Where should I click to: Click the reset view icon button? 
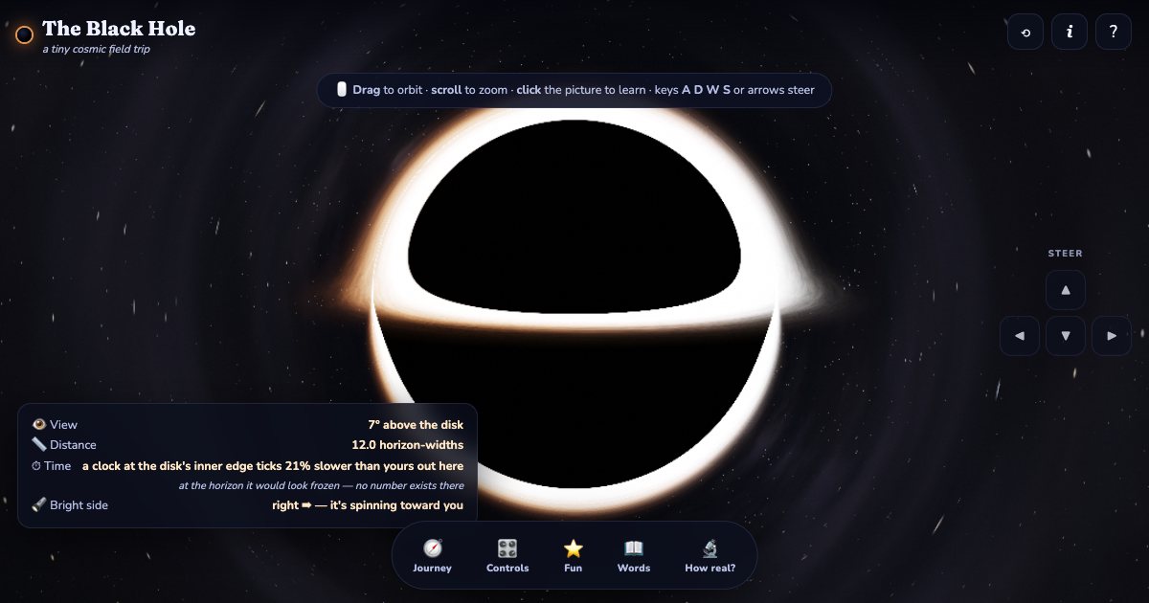[x=1025, y=32]
